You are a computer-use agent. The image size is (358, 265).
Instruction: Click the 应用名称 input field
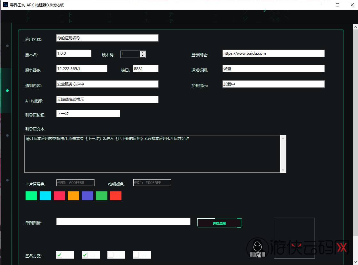(x=107, y=38)
